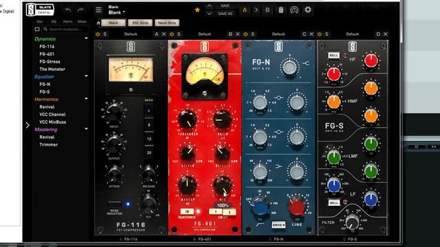Click the home icon beside Blank strip

[x=98, y=23]
